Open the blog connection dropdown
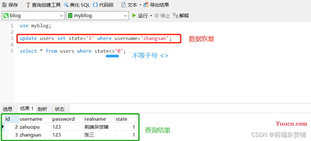The width and height of the screenshot is (311, 141). click(x=33, y=16)
